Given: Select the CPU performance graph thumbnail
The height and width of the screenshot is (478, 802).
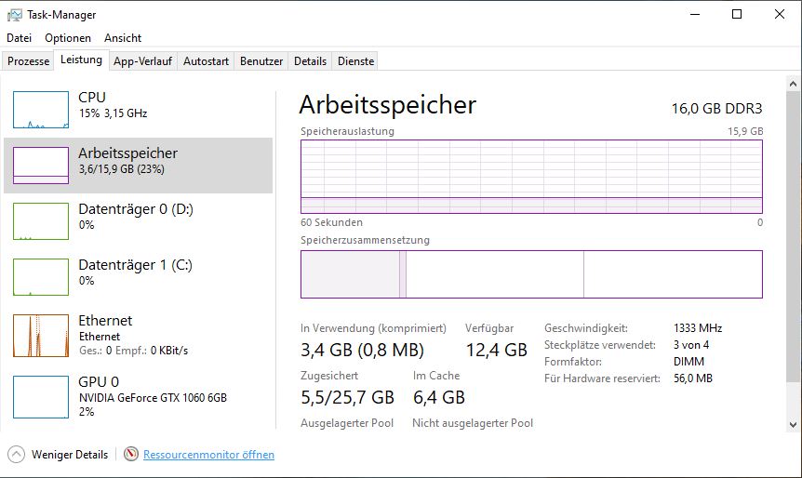Looking at the screenshot, I should (41, 110).
